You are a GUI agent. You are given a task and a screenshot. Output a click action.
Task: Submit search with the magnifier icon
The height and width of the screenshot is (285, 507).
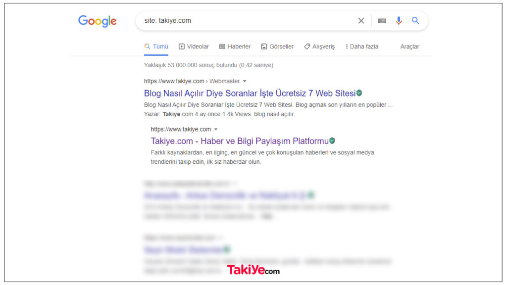[415, 21]
